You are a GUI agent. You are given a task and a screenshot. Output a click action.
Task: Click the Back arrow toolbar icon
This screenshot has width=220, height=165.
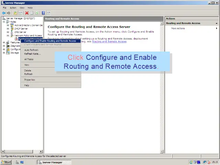(x=3, y=13)
